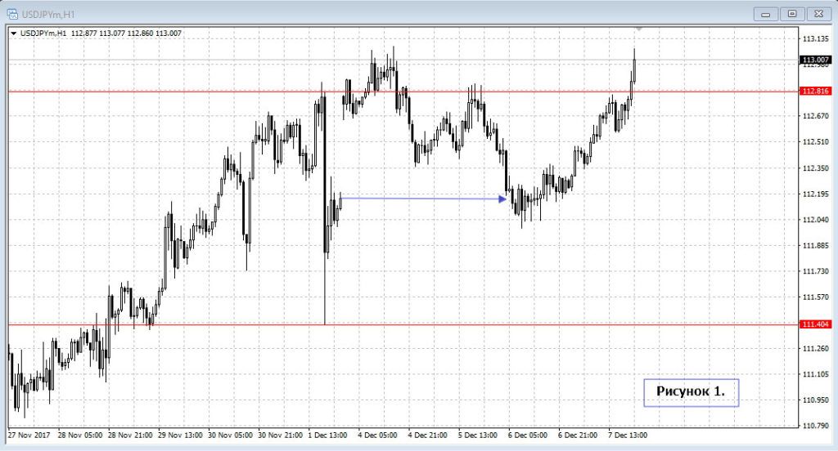
Task: Select the Рисунок 1. text label
Action: click(691, 391)
